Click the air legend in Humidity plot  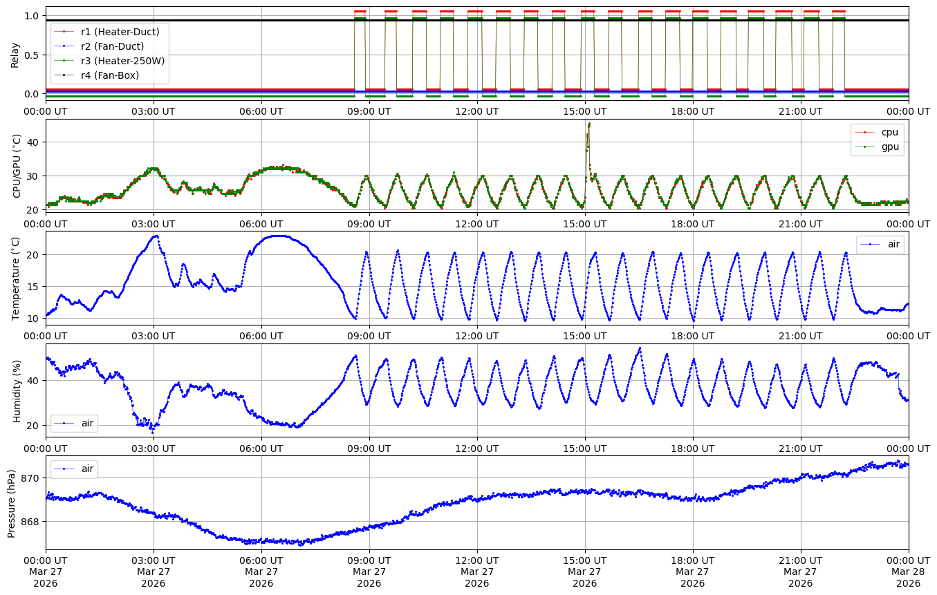(87, 423)
